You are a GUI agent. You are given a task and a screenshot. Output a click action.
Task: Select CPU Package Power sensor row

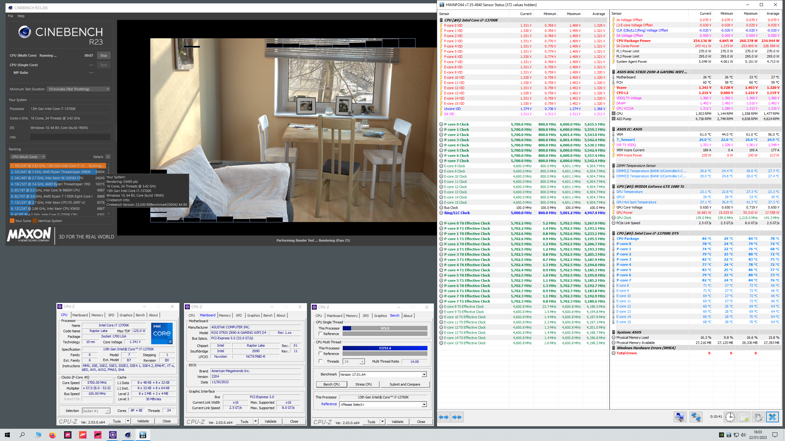[x=695, y=41]
